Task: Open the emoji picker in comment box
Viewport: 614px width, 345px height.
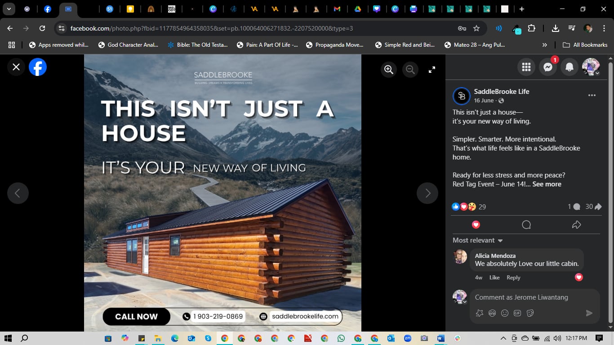Action: 505,313
